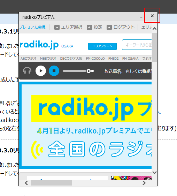
Task: Open the プレミアム会員 link
Action: coord(32,27)
